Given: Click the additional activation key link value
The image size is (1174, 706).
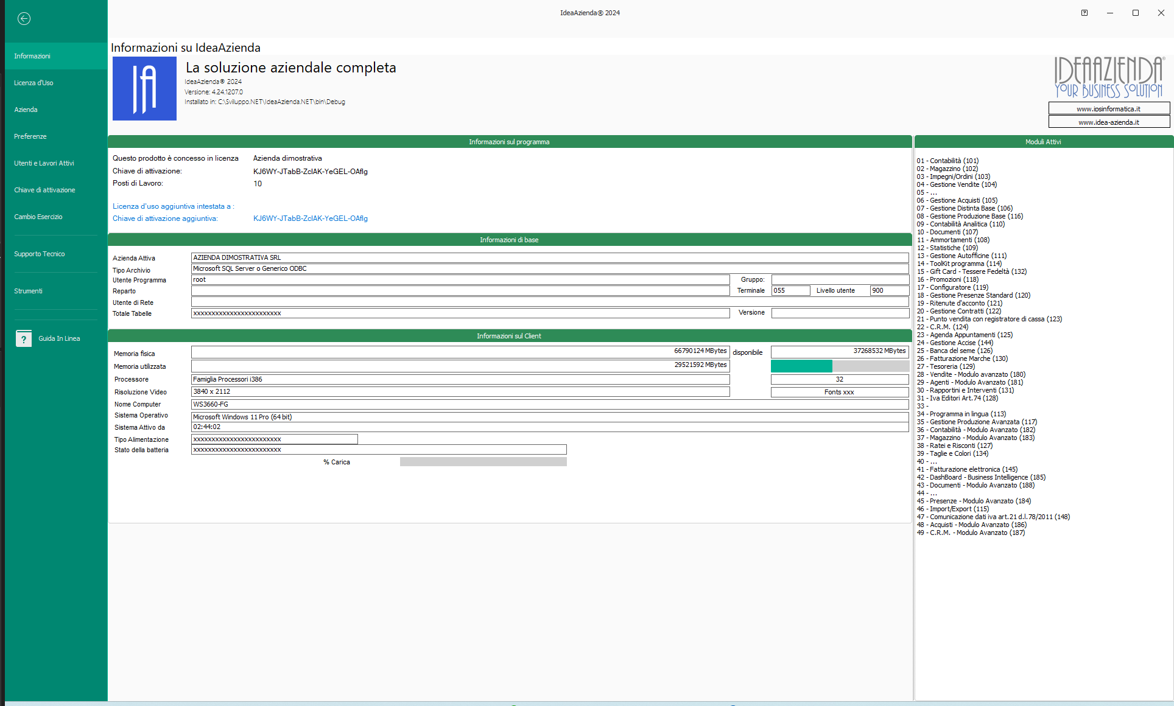Looking at the screenshot, I should (311, 218).
